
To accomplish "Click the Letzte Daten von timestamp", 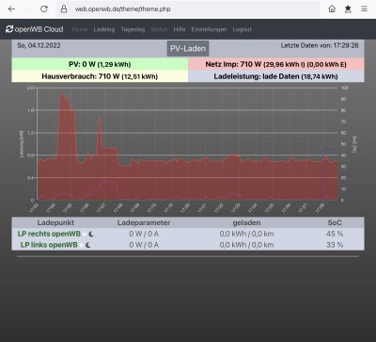I will pyautogui.click(x=320, y=45).
